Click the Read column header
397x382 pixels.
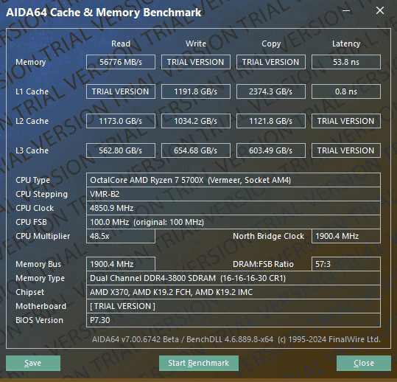121,44
